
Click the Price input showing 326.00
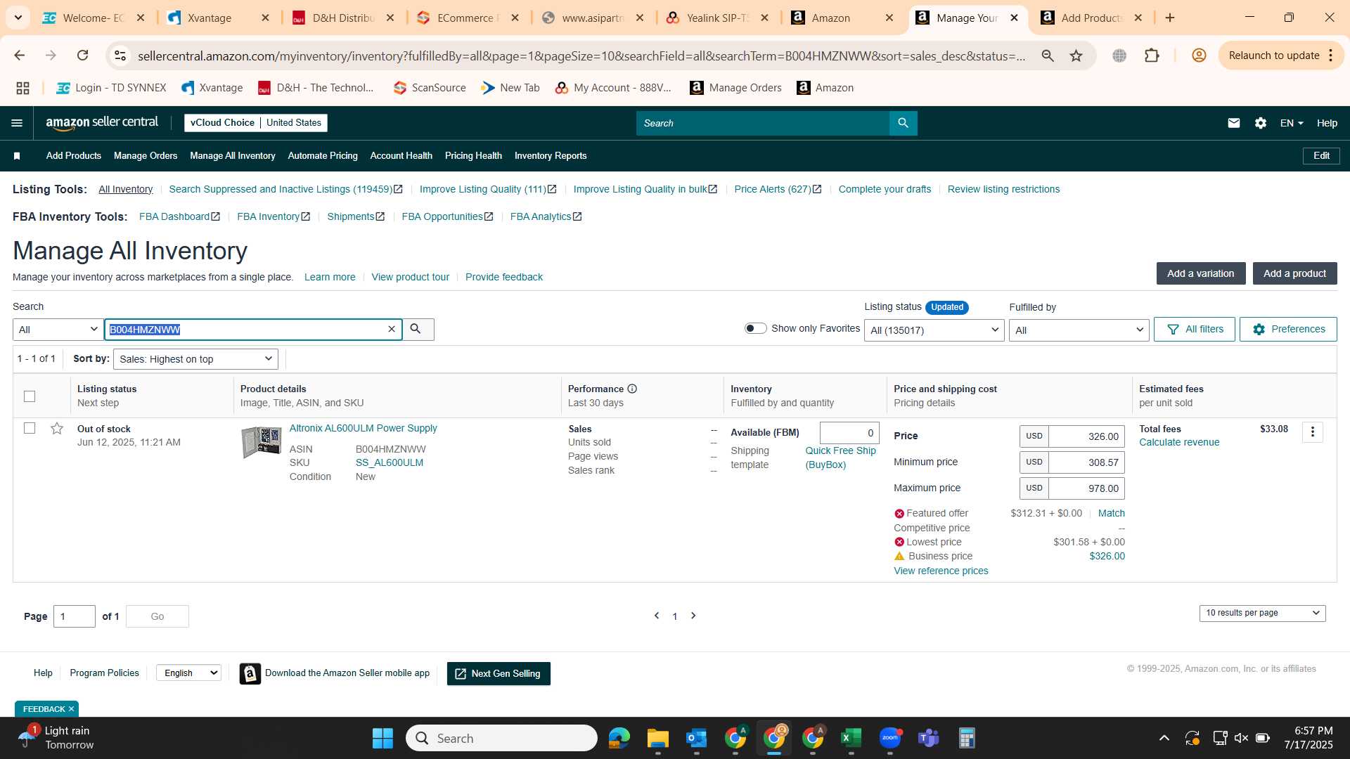pos(1086,436)
